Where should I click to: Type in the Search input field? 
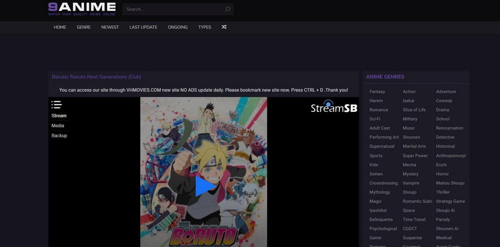click(172, 9)
